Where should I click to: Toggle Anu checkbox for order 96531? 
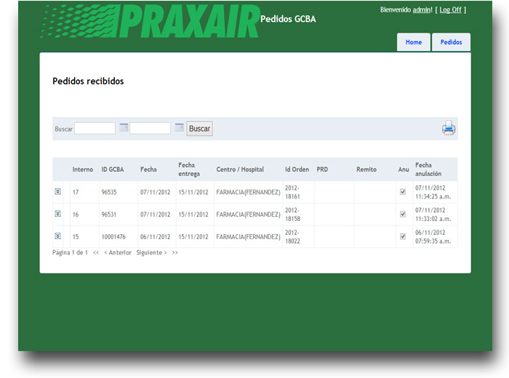tap(403, 214)
